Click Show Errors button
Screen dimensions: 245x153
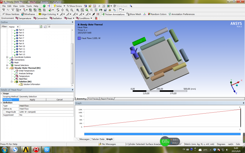(x=74, y=6)
